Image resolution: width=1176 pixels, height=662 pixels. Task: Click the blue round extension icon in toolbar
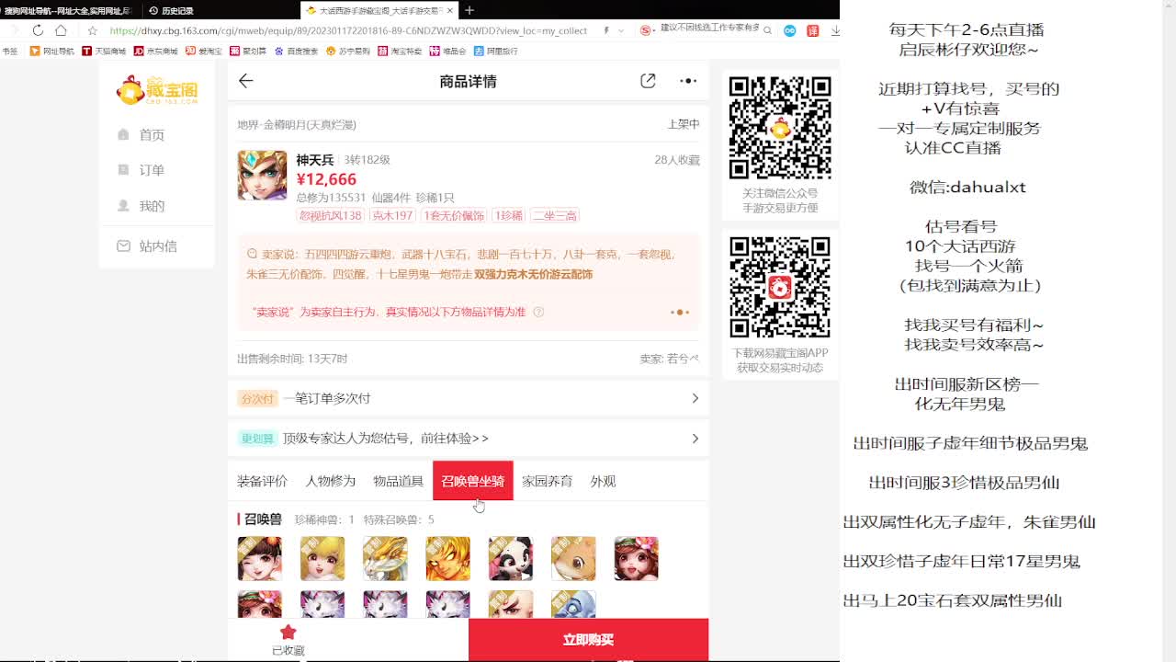(789, 30)
